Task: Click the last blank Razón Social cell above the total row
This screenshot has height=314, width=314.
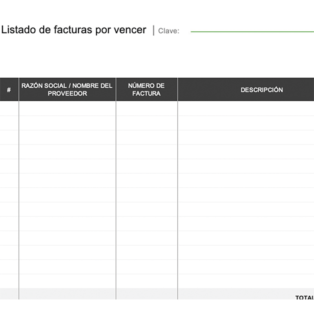Action: 67,281
